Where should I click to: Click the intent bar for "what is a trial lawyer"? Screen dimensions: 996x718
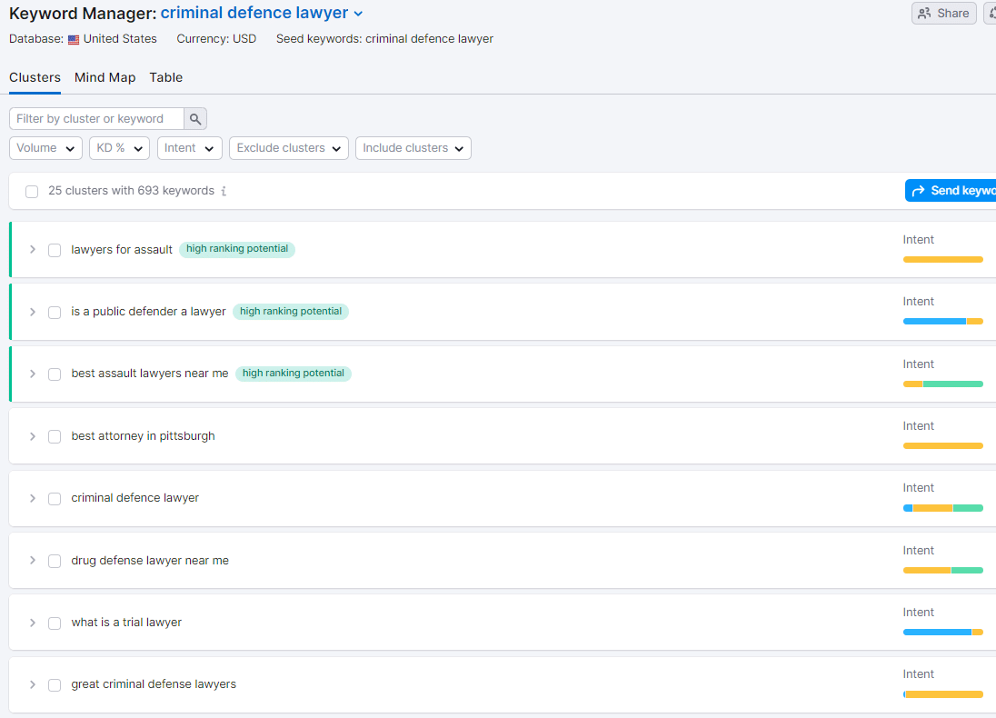[942, 632]
